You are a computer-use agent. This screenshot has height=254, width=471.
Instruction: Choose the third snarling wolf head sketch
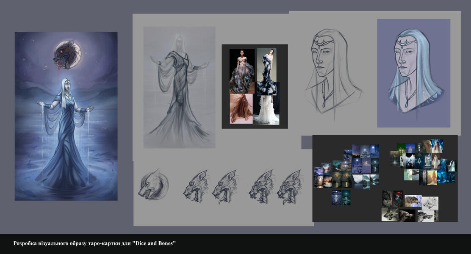(x=262, y=187)
